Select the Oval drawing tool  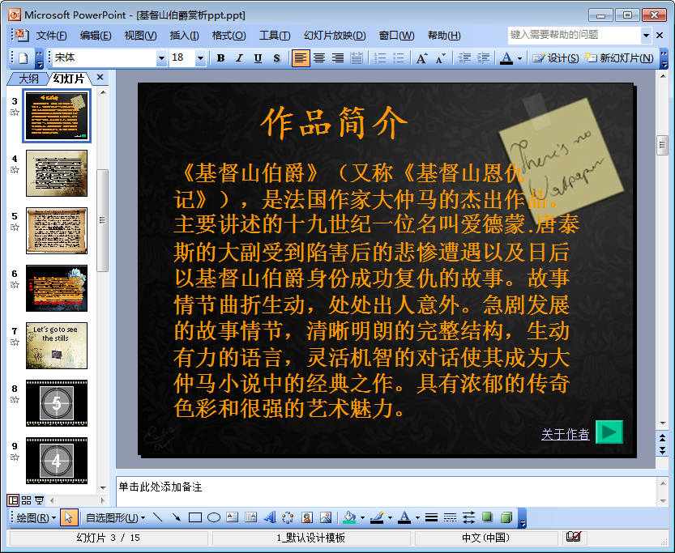point(214,517)
